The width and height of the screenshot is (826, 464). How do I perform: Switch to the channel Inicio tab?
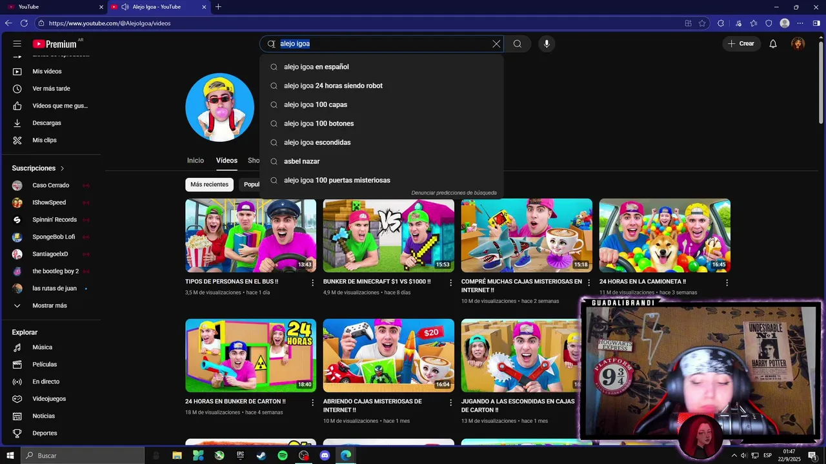point(196,160)
